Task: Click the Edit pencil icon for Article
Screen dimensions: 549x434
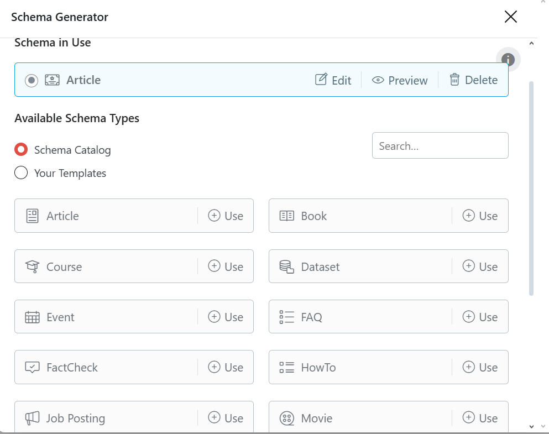Action: pyautogui.click(x=321, y=80)
